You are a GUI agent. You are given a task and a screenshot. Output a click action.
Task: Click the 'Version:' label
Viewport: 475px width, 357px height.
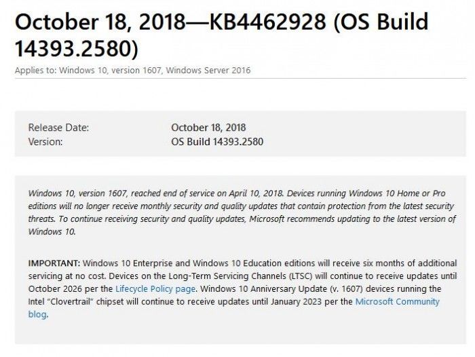pos(45,142)
